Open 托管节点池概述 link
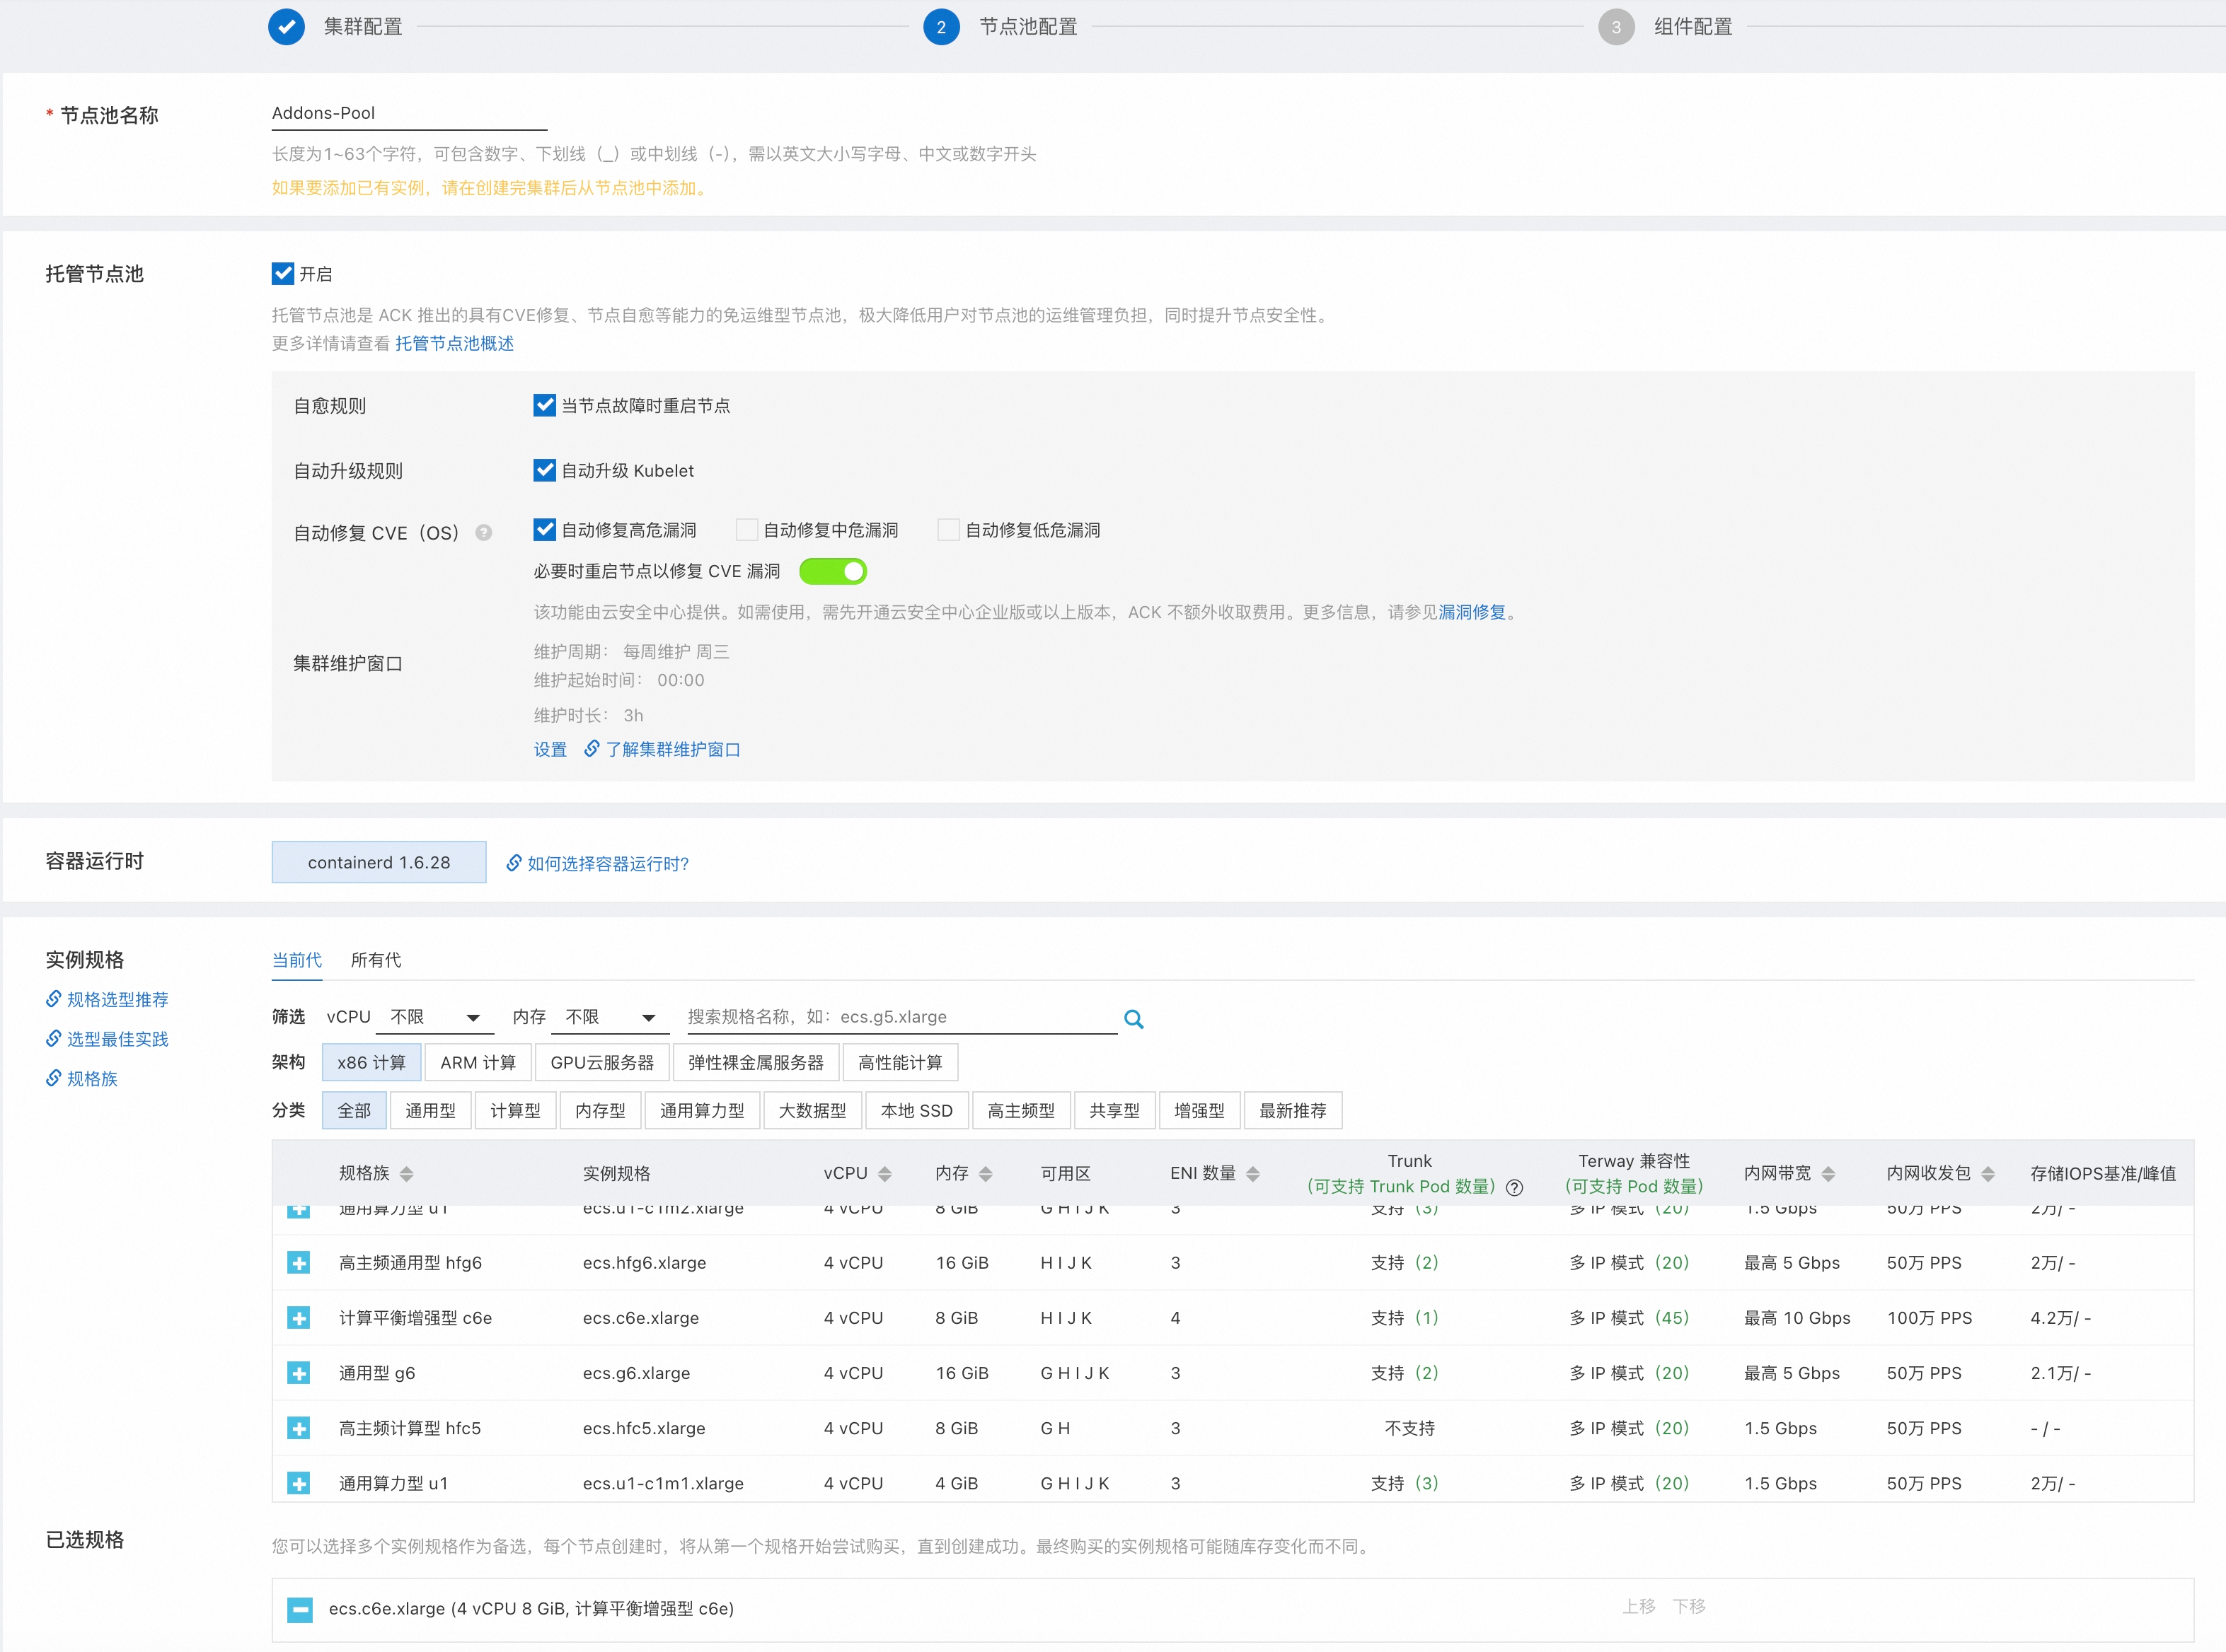This screenshot has width=2226, height=1652. point(454,343)
